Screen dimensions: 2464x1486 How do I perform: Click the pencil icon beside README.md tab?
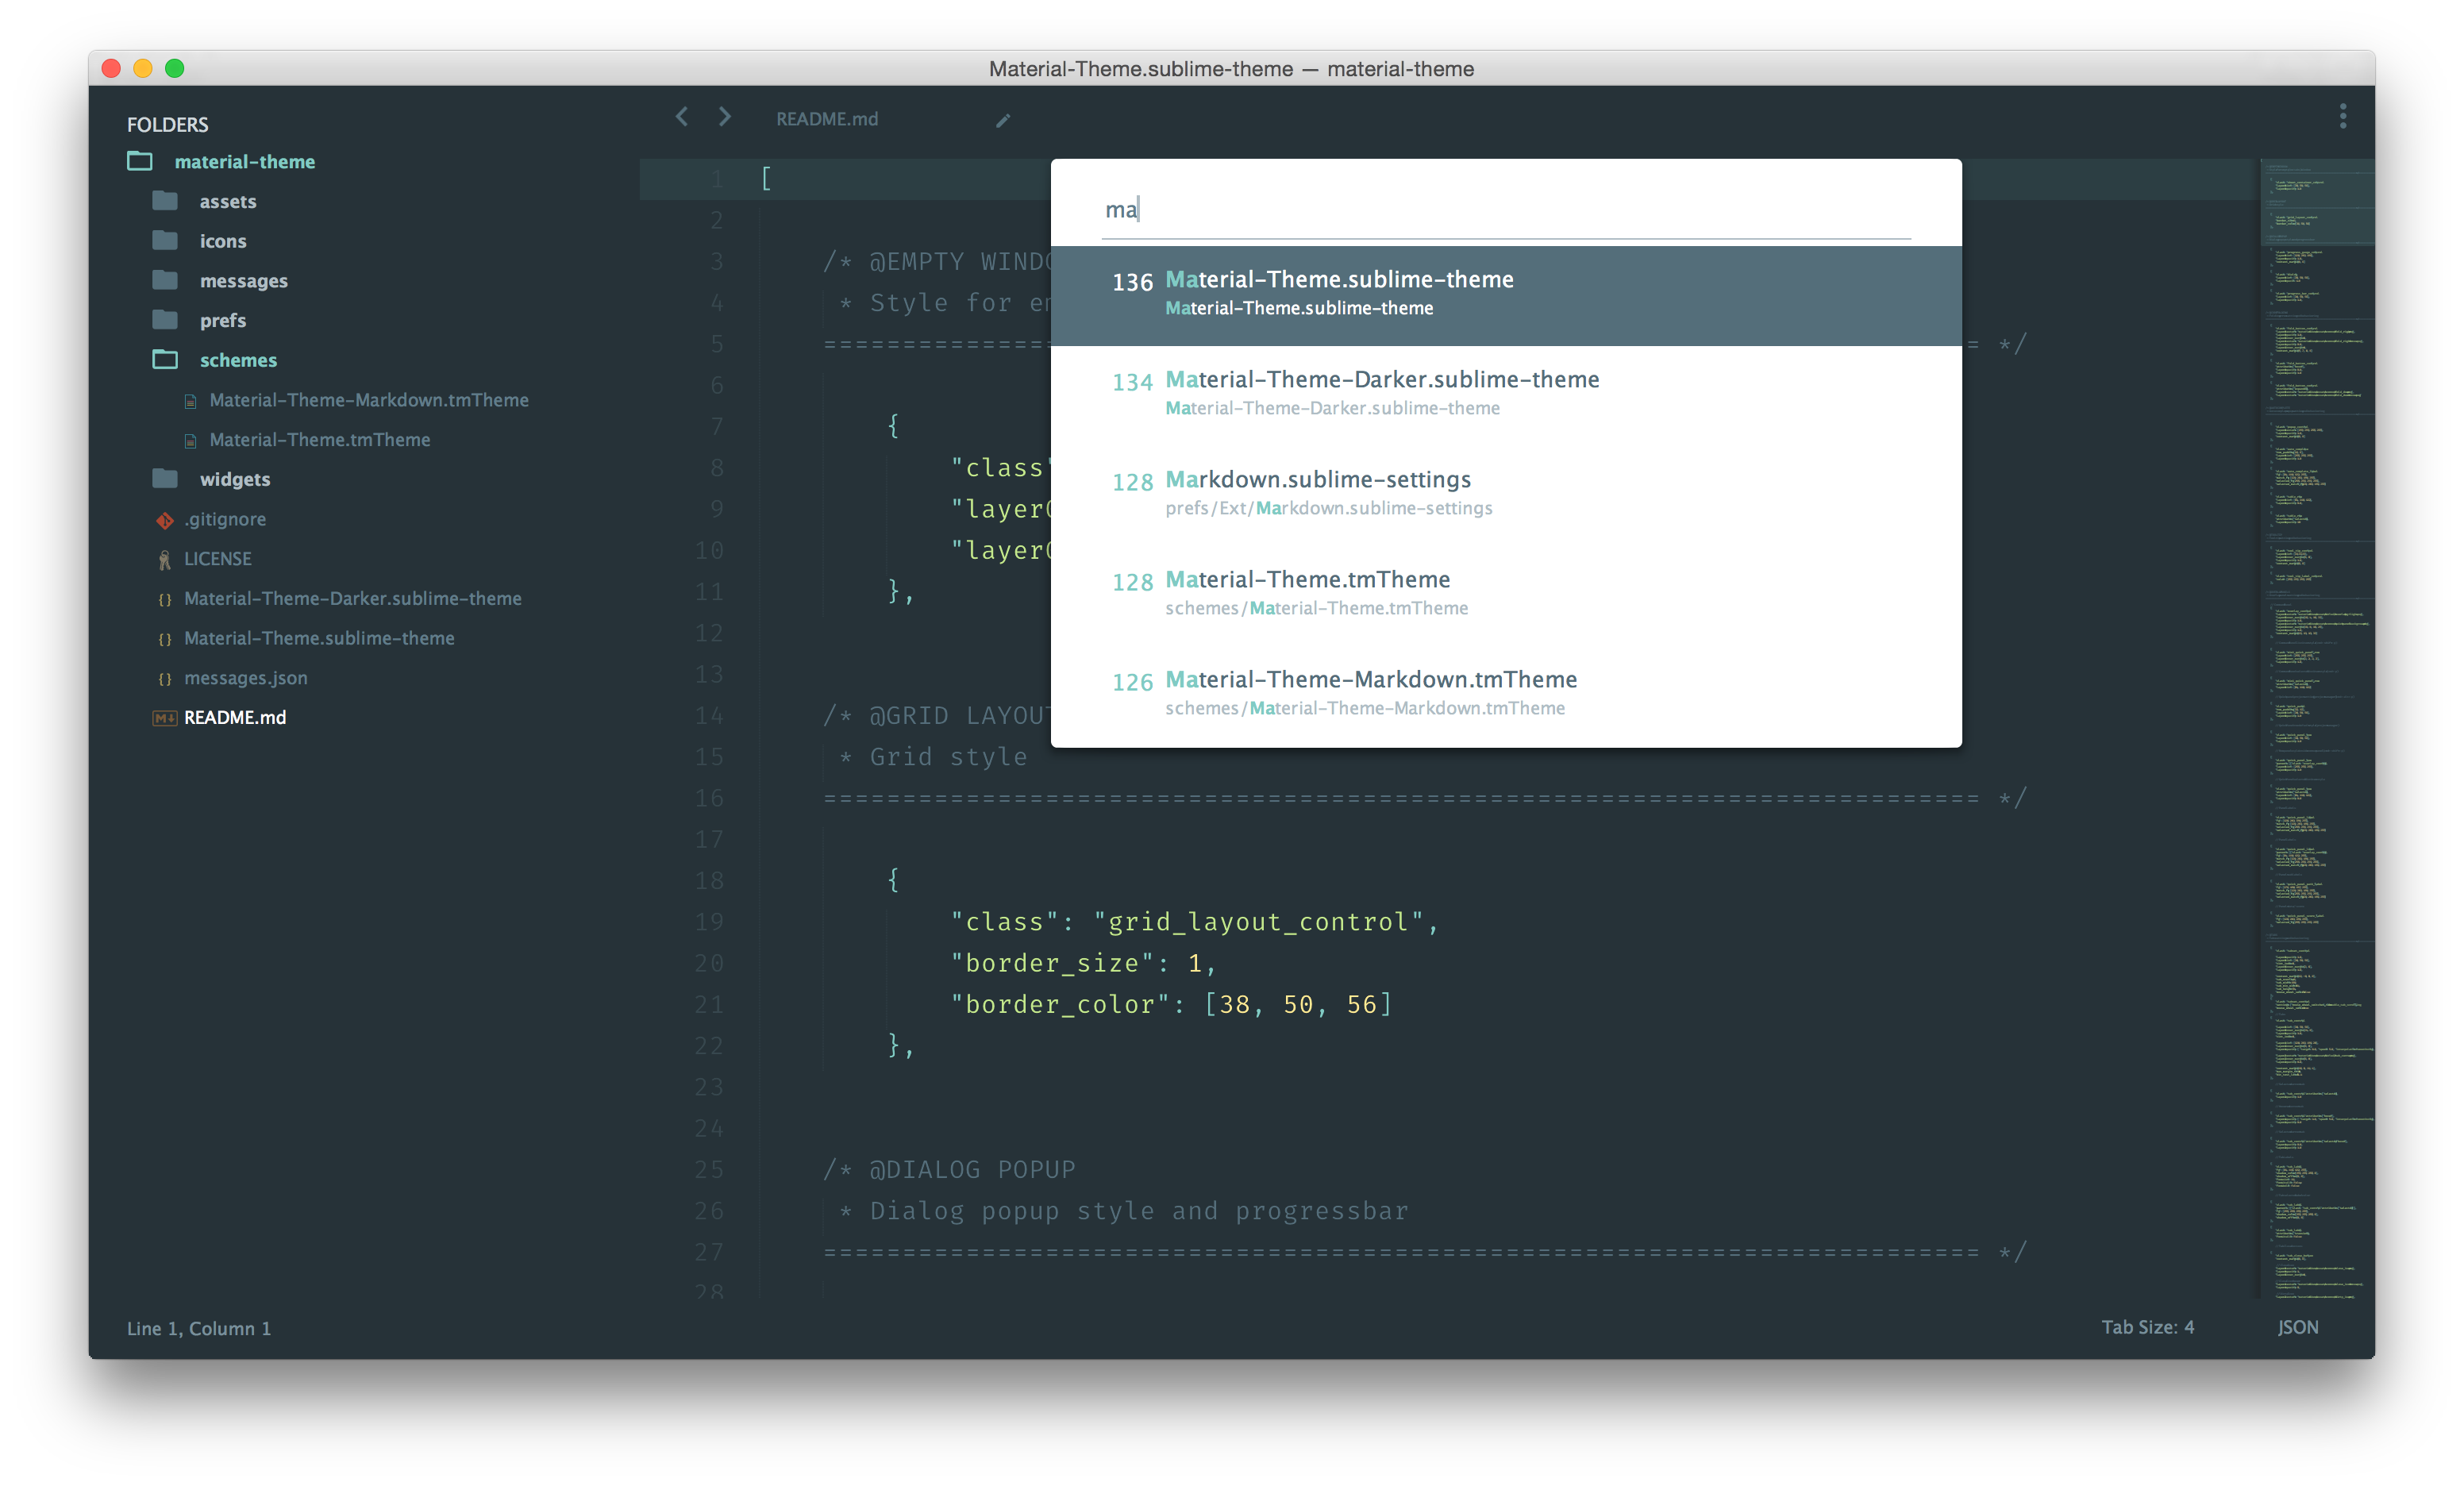point(1003,120)
